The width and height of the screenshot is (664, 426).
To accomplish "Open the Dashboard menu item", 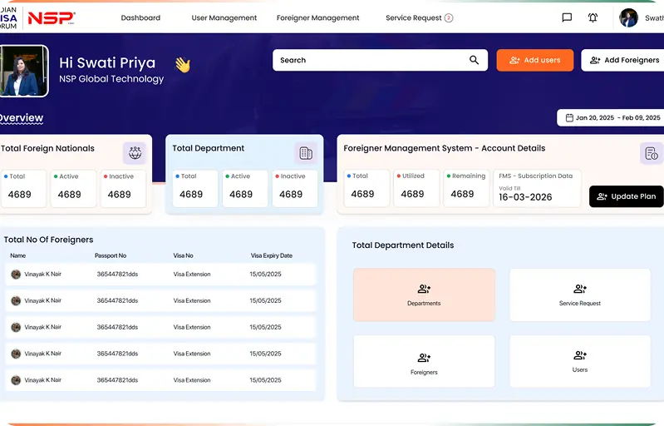I will click(x=140, y=17).
